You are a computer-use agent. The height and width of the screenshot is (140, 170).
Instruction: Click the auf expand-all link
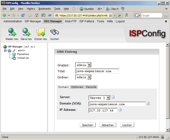click(x=27, y=47)
